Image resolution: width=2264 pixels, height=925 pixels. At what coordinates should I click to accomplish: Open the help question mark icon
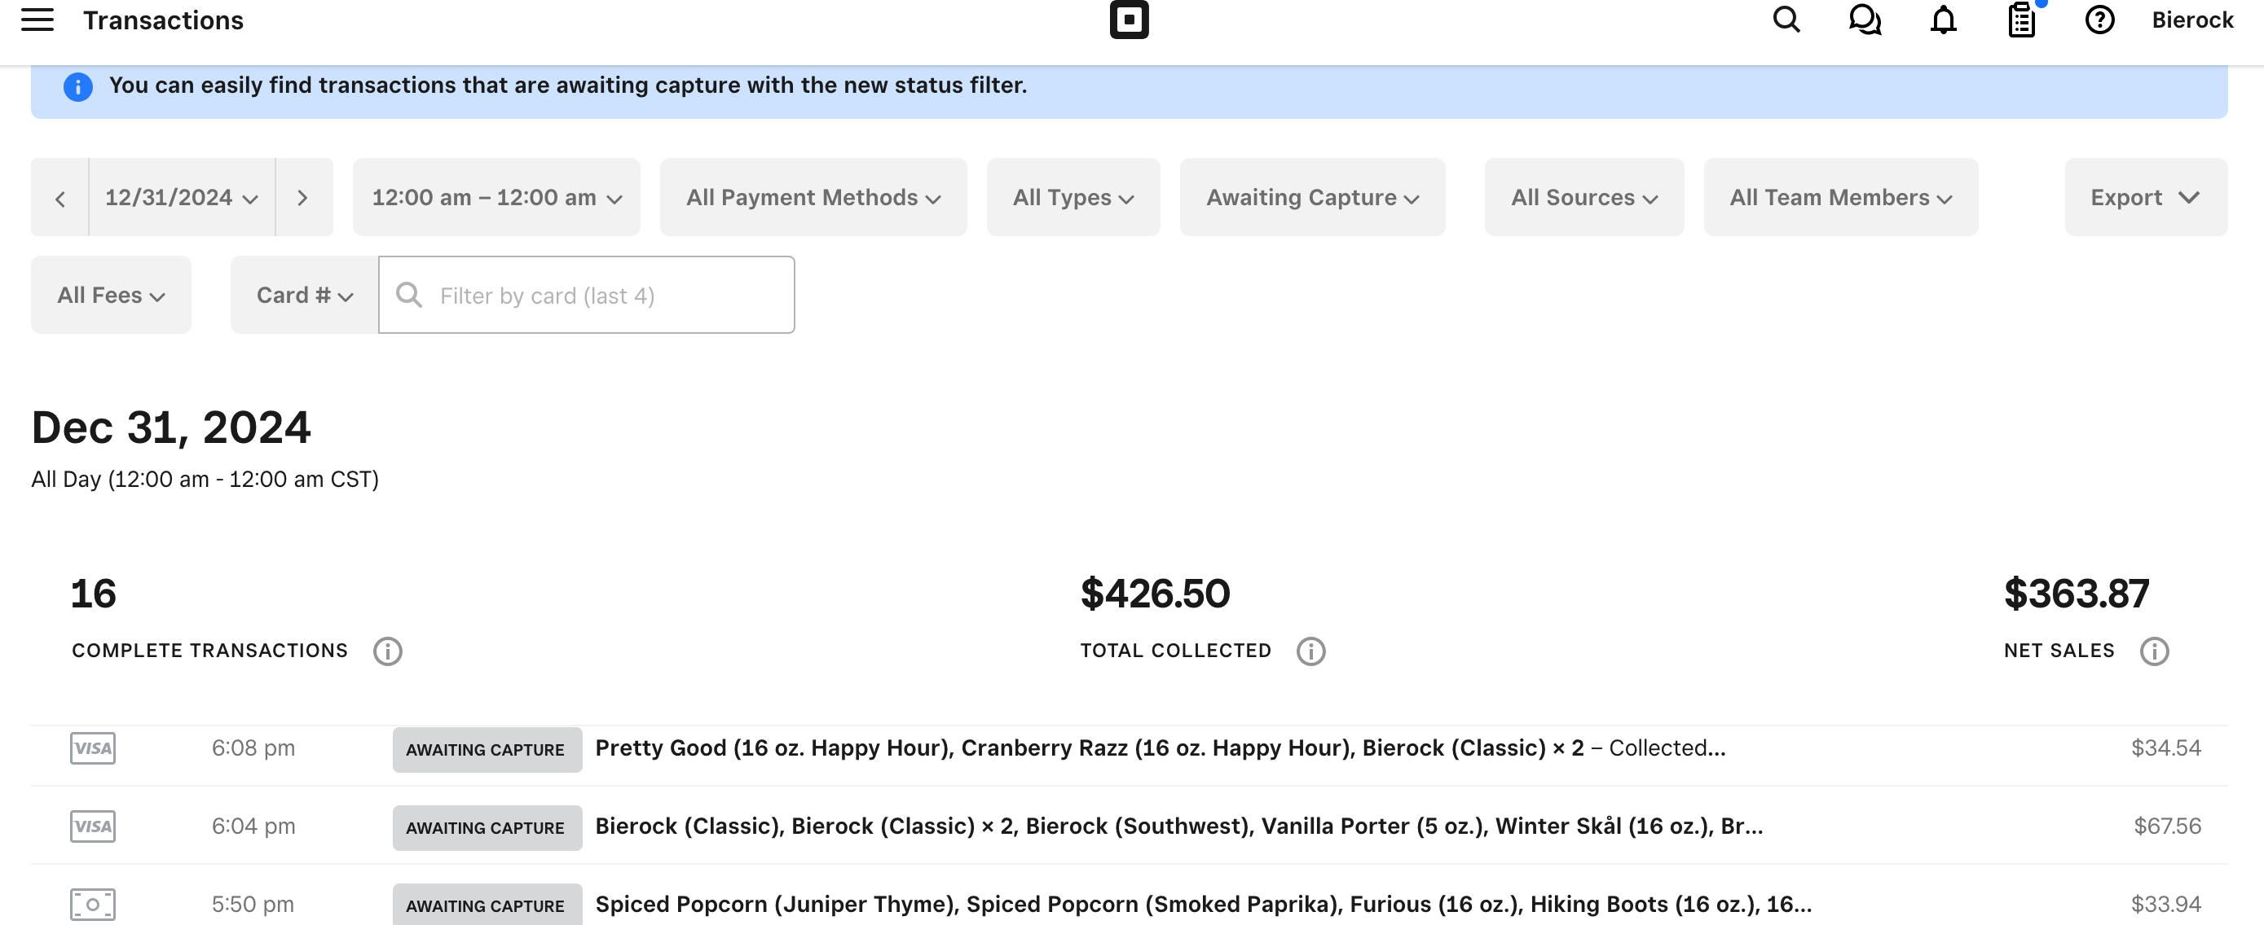coord(2099,20)
